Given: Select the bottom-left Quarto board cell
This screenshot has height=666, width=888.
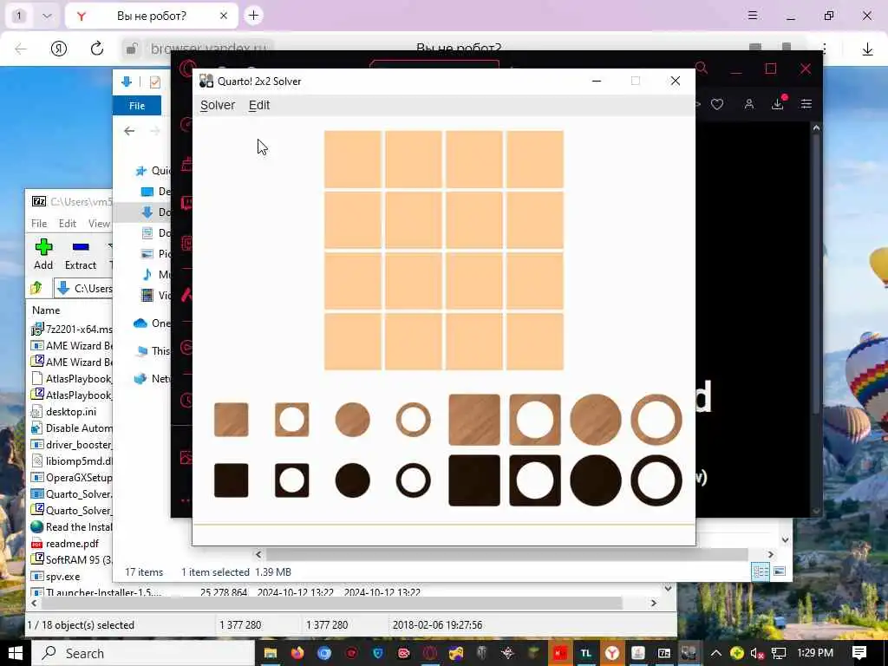Looking at the screenshot, I should pos(353,342).
